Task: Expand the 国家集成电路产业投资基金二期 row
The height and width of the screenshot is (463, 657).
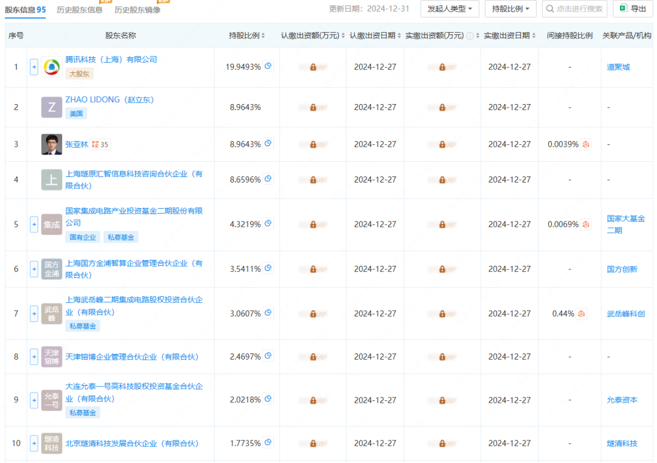Action: coord(34,224)
